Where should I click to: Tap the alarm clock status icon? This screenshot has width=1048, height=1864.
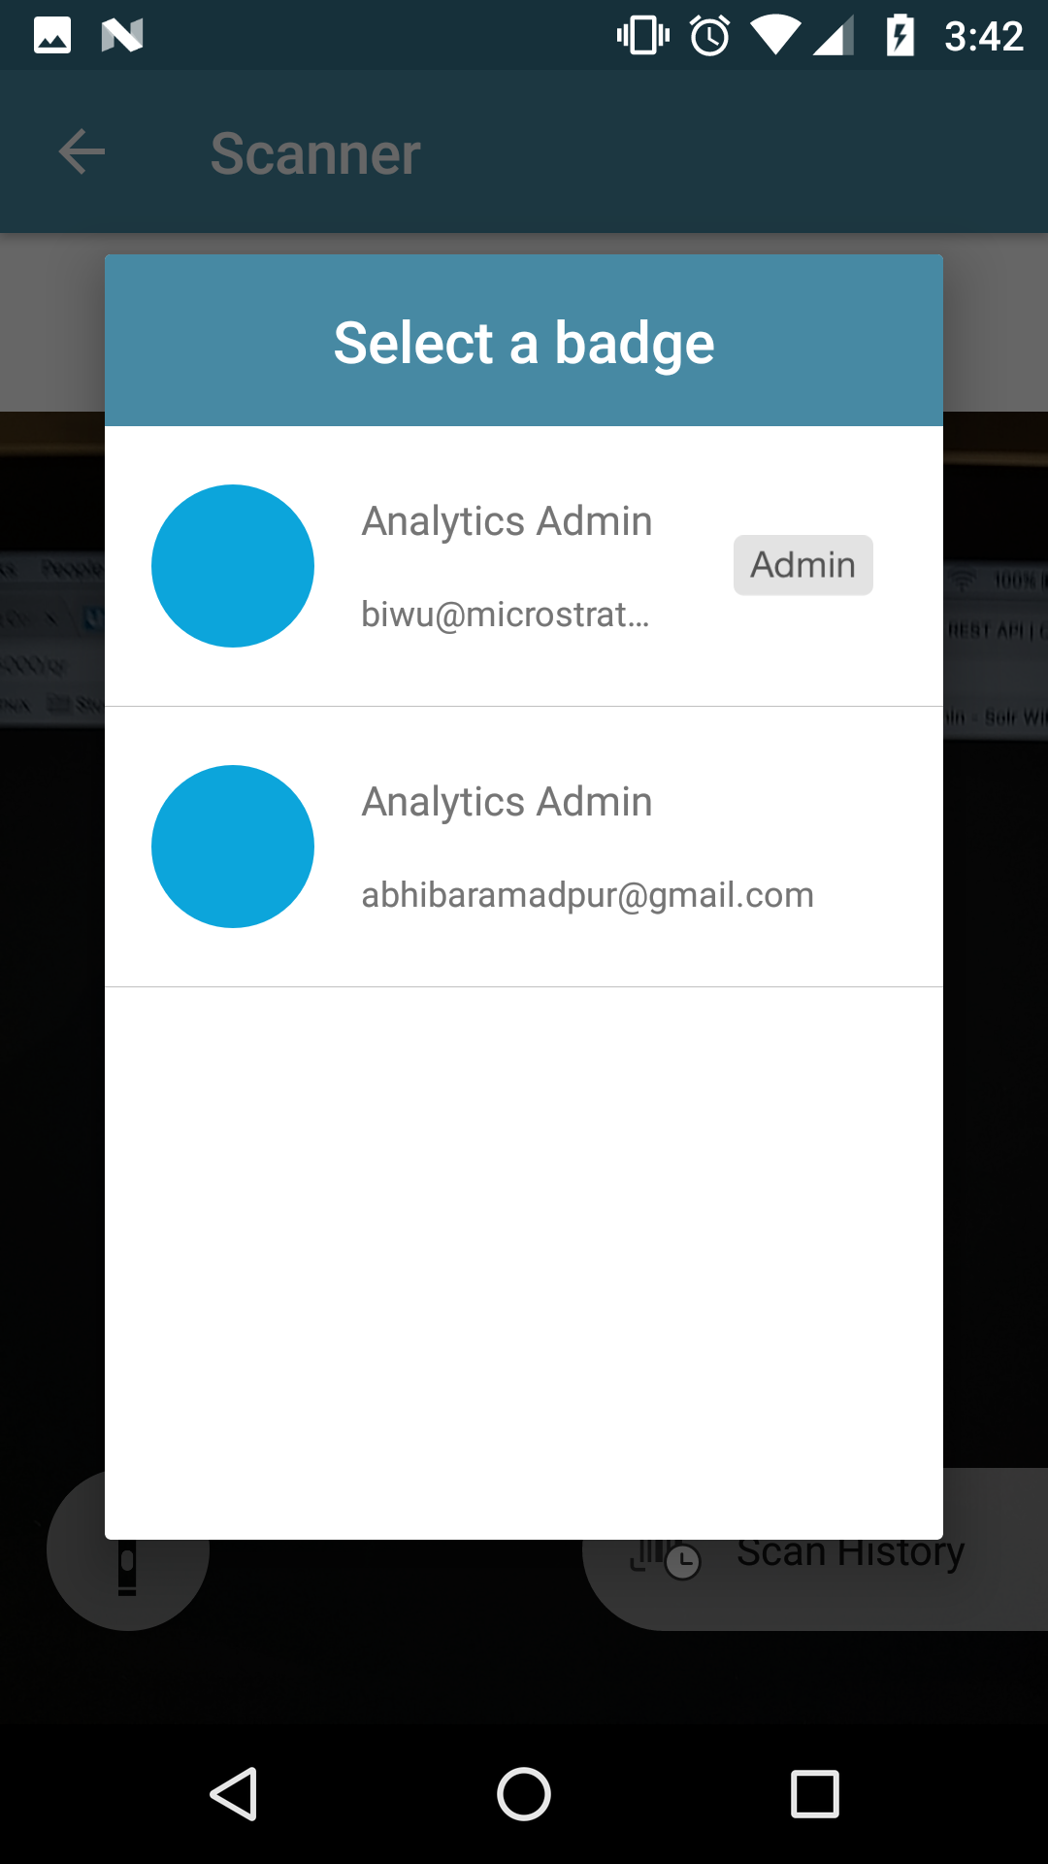point(710,36)
